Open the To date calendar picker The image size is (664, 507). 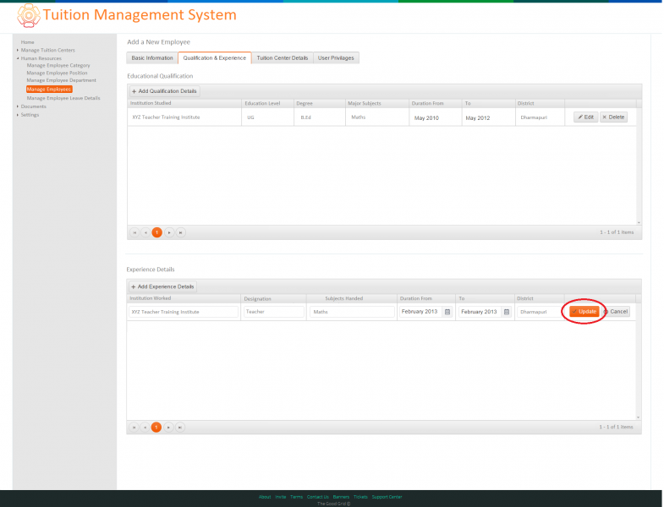[x=507, y=312]
